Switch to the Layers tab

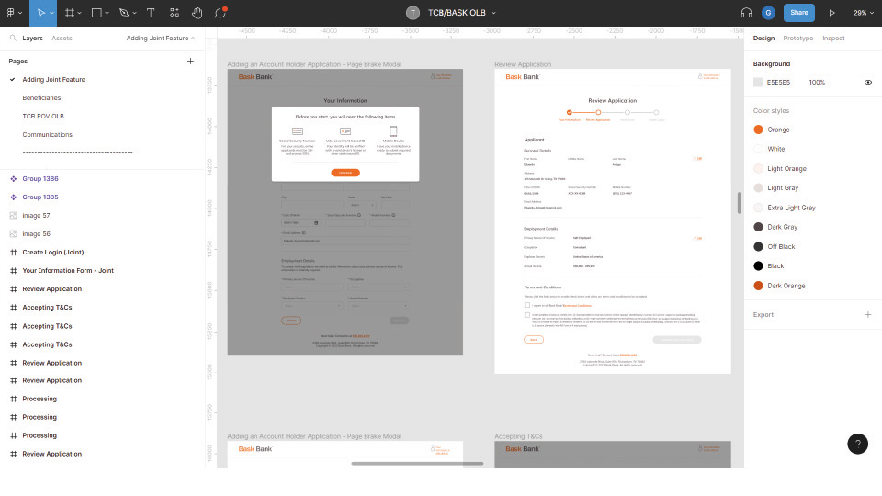(33, 39)
